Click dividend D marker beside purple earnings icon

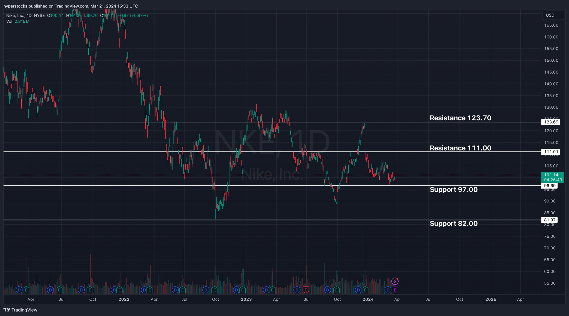pos(388,290)
